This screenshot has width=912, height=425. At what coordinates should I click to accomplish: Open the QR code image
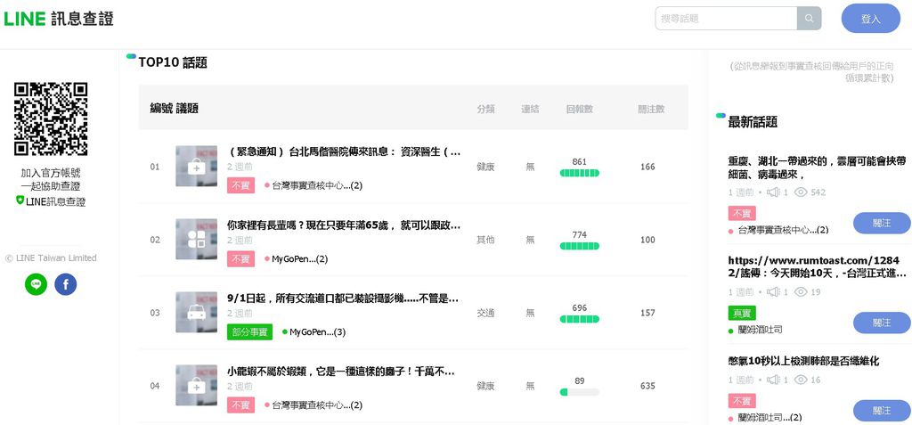[51, 119]
